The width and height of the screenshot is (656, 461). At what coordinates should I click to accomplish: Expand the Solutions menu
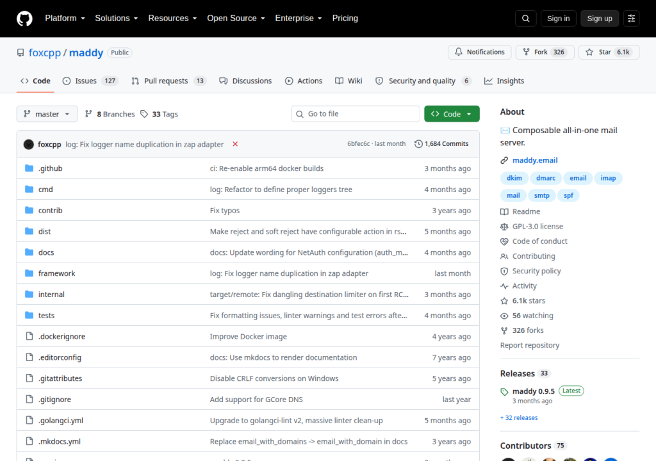(x=117, y=19)
